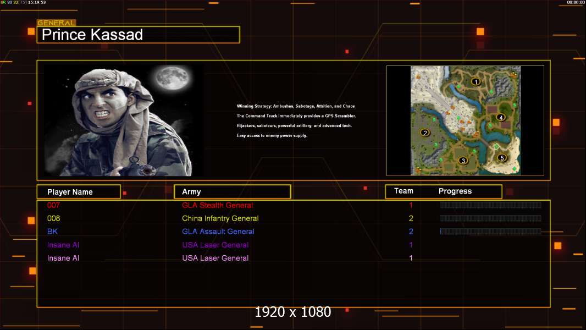Click the China Infantry General army entry
Viewport: 586px width, 330px height.
point(220,218)
